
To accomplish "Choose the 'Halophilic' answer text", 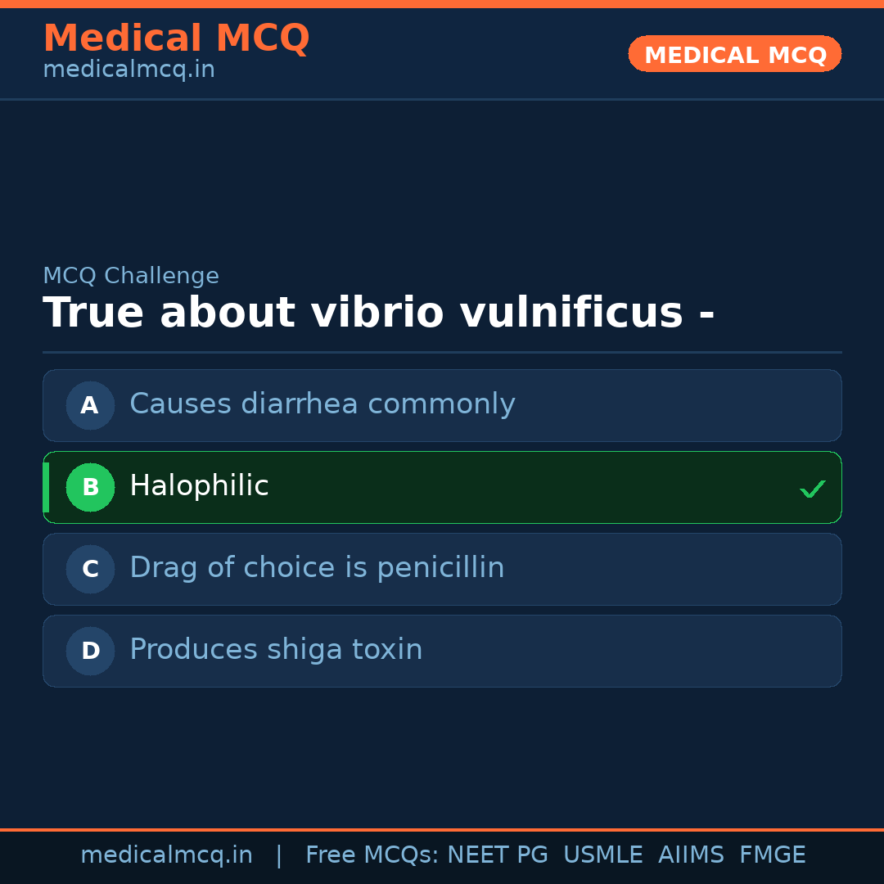I will click(x=199, y=486).
